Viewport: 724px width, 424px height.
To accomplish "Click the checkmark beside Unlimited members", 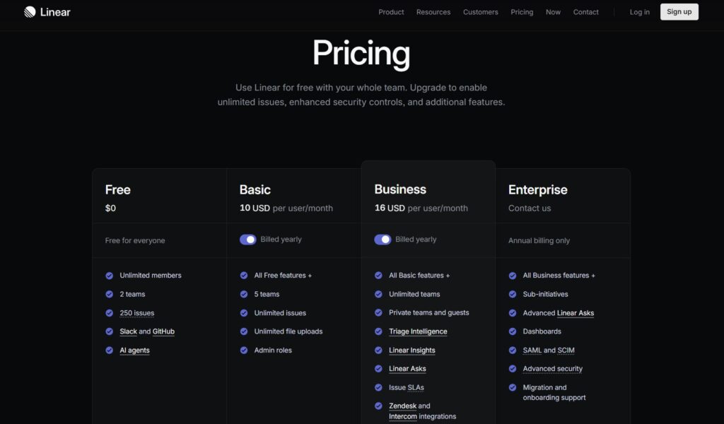I will point(109,276).
